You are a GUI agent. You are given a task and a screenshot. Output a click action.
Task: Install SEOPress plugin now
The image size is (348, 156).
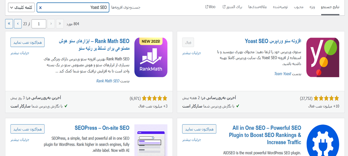click(x=27, y=129)
